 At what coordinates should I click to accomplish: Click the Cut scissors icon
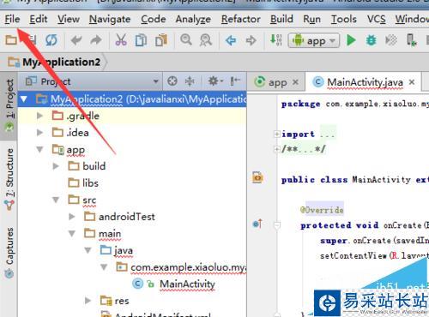click(121, 40)
